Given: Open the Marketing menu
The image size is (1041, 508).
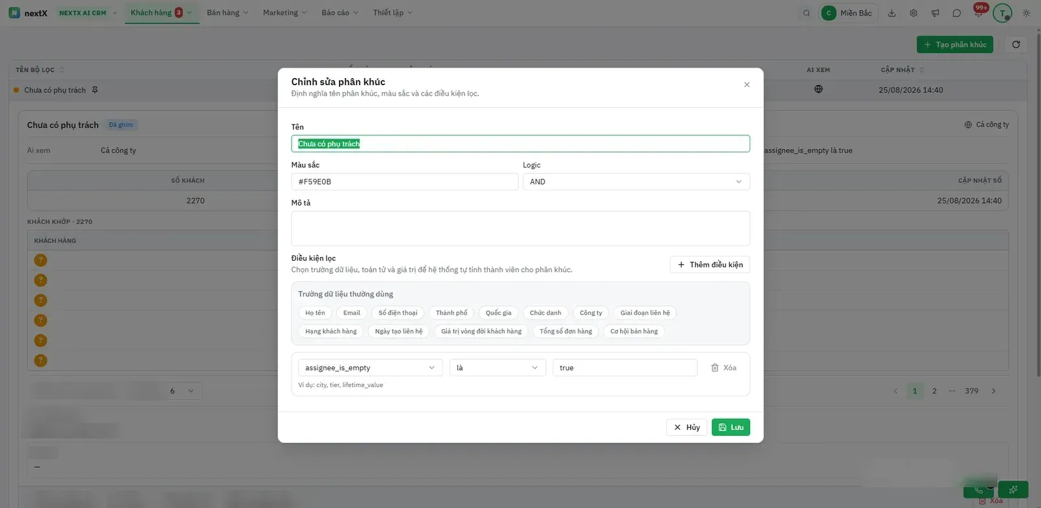Looking at the screenshot, I should click(x=285, y=13).
